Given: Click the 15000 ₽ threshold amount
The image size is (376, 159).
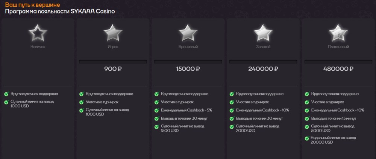Looking at the screenshot, I should click(x=188, y=69).
